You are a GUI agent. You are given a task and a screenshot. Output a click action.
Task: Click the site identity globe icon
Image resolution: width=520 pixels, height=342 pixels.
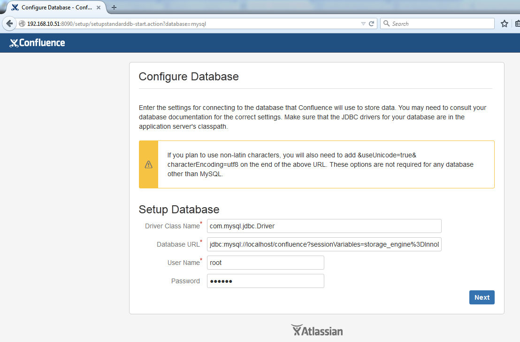click(22, 23)
